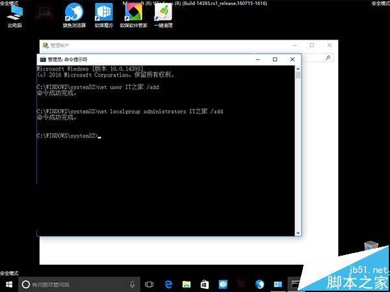Click the Cortana search box on taskbar
390x292 pixels.
click(x=79, y=284)
